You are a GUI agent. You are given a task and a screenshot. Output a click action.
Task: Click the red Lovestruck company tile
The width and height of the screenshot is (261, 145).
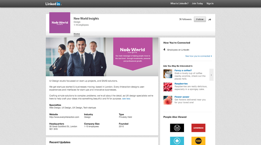(x=198, y=128)
